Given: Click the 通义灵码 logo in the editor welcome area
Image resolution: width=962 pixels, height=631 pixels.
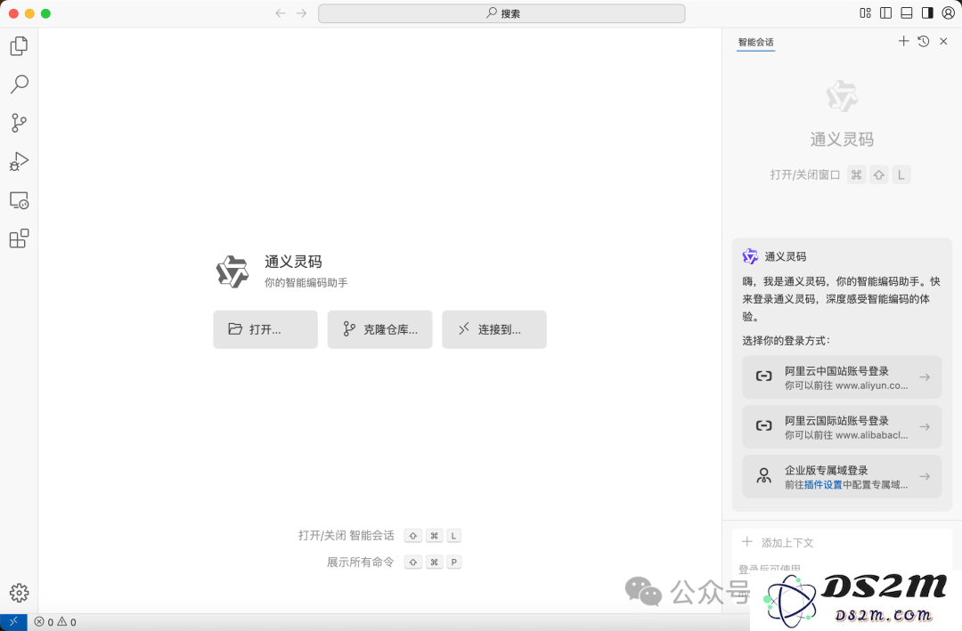Looking at the screenshot, I should tap(232, 271).
